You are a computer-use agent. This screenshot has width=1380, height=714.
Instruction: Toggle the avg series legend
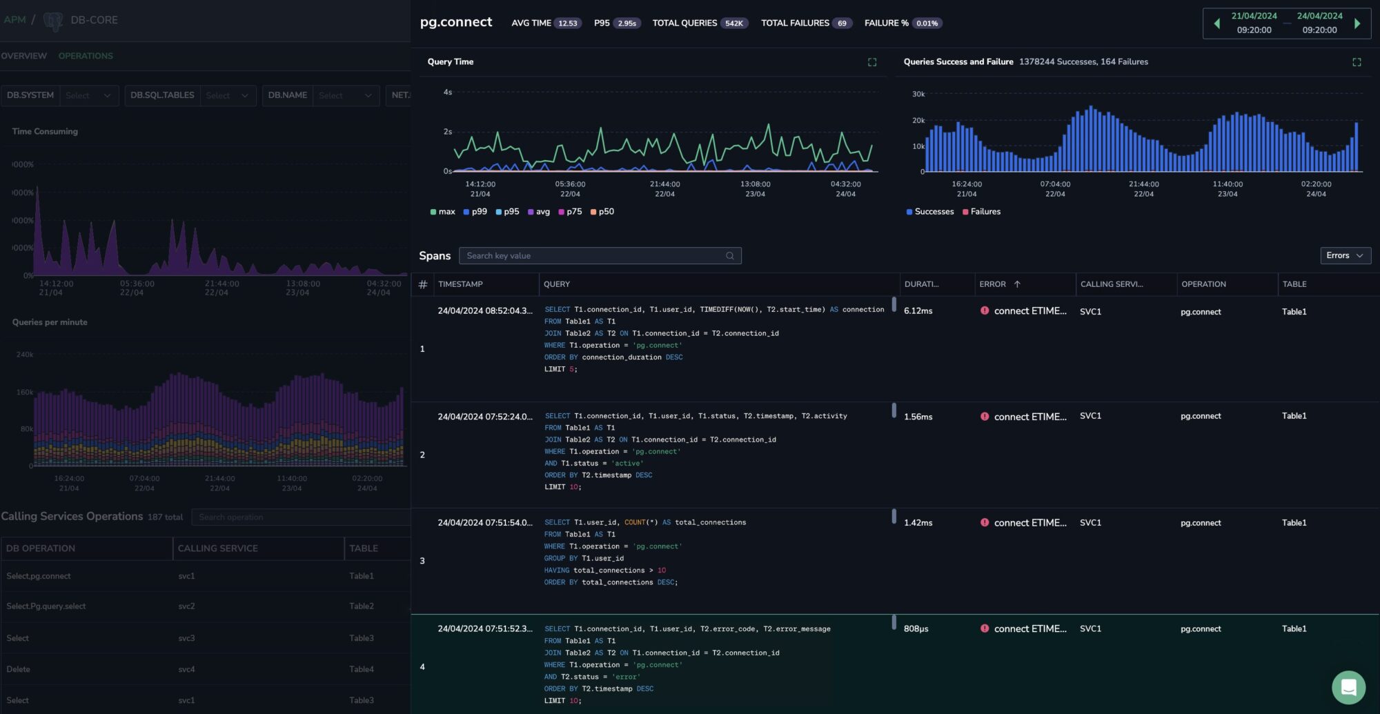pos(539,212)
